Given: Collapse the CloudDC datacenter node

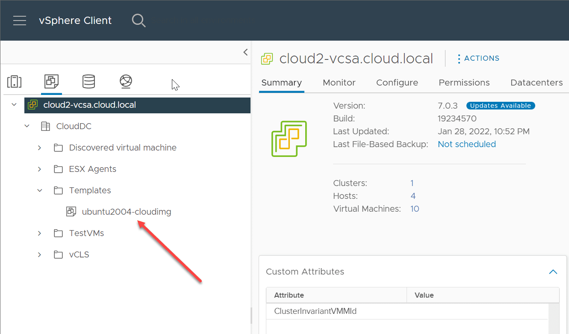Looking at the screenshot, I should click(27, 126).
